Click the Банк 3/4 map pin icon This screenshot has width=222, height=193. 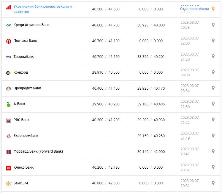pos(213,183)
